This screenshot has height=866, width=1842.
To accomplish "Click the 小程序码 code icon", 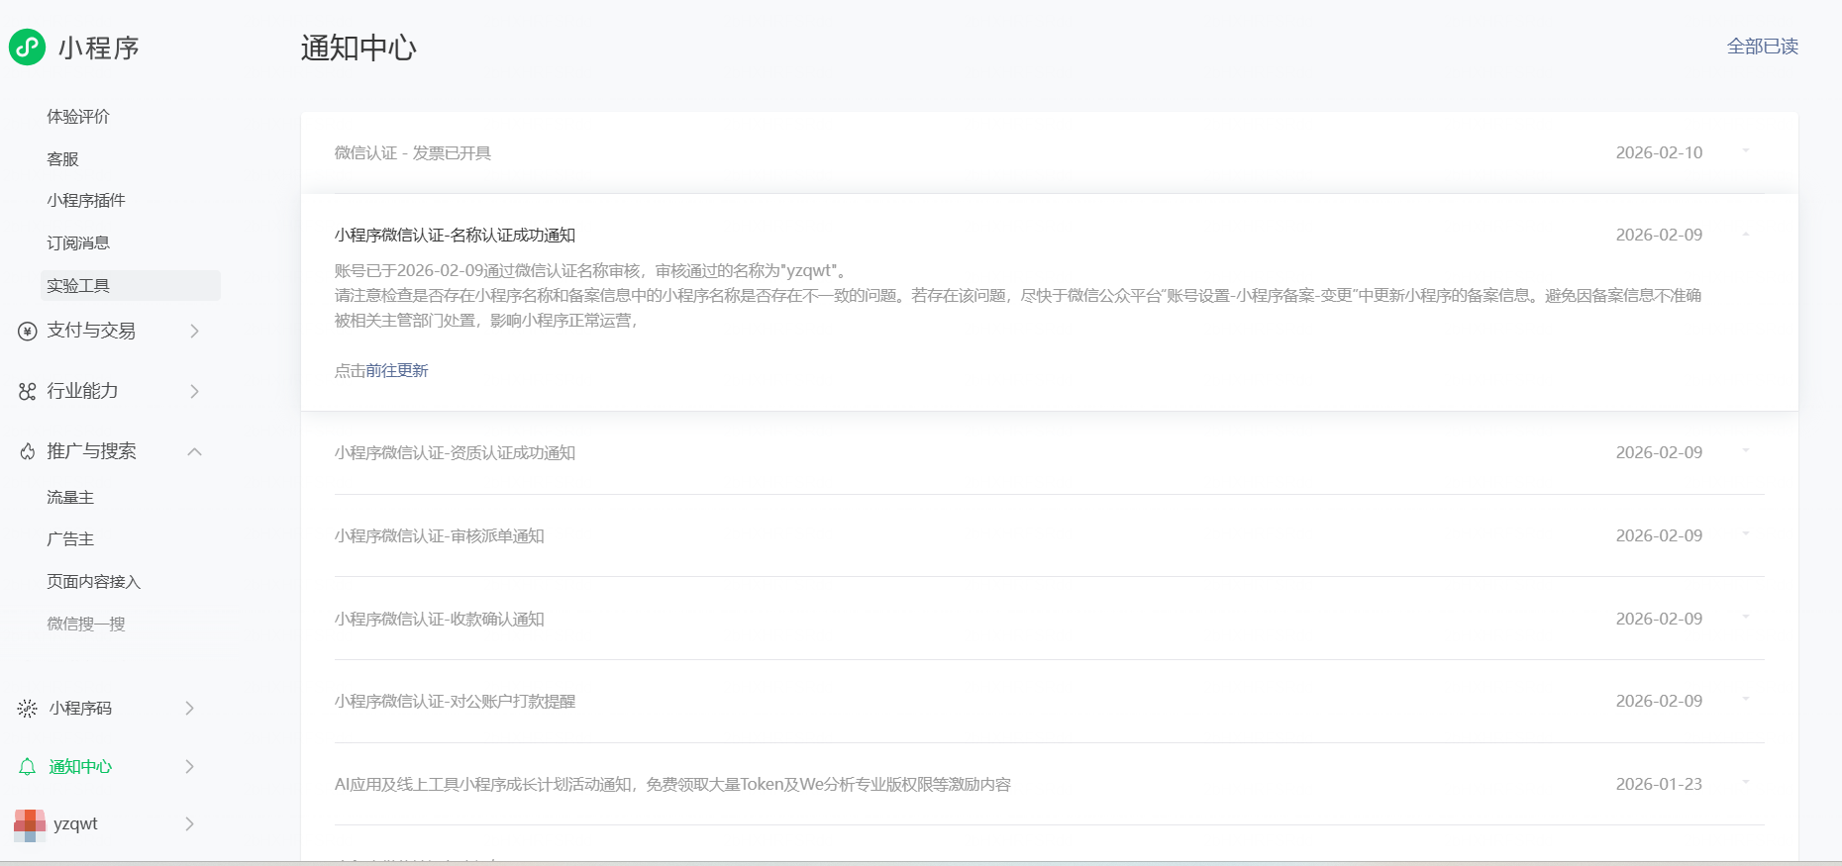I will coord(28,709).
